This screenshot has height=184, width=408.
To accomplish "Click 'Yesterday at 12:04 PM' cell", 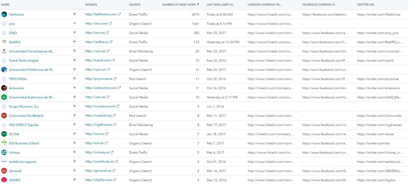I will [223, 42].
